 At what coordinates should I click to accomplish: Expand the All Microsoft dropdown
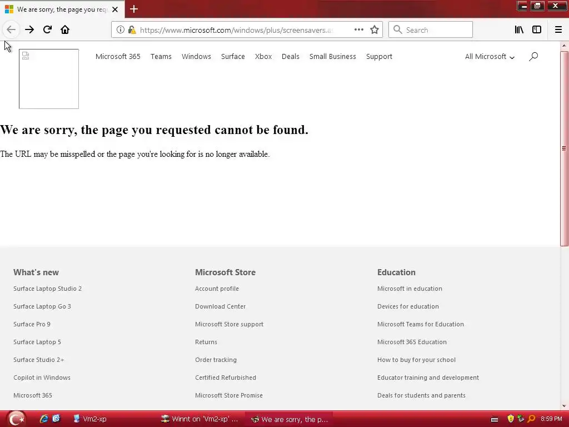(x=490, y=57)
